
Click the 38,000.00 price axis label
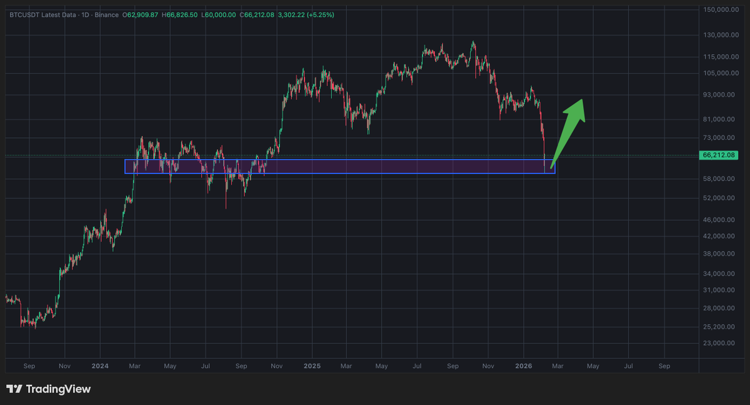tap(719, 254)
